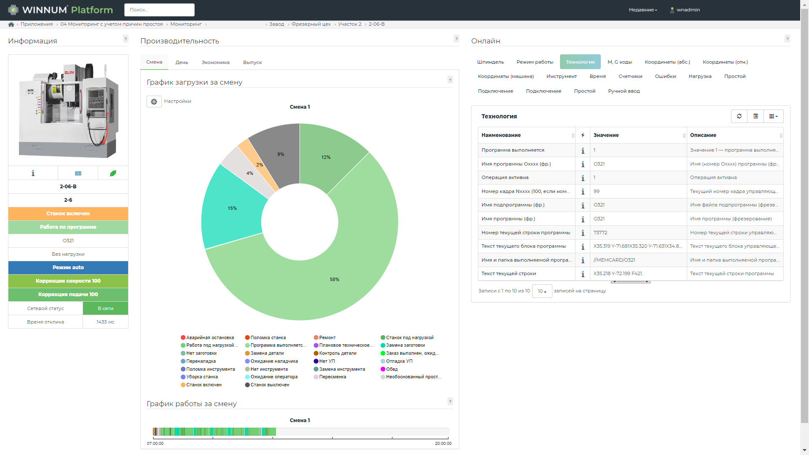The width and height of the screenshot is (809, 455).
Task: Toggle Станок выключен legend entry
Action: [269, 385]
